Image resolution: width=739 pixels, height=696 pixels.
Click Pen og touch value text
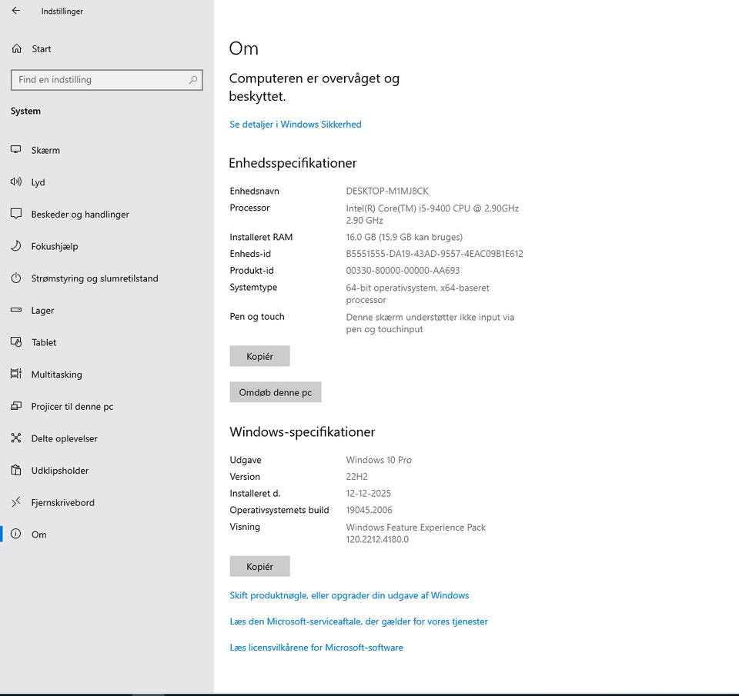pyautogui.click(x=430, y=322)
